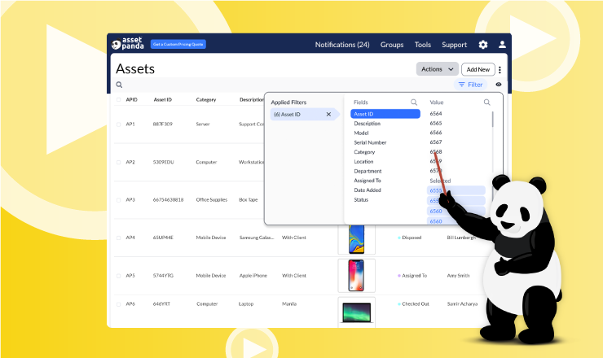Click the (6) Asset ID filter chip

(x=304, y=115)
